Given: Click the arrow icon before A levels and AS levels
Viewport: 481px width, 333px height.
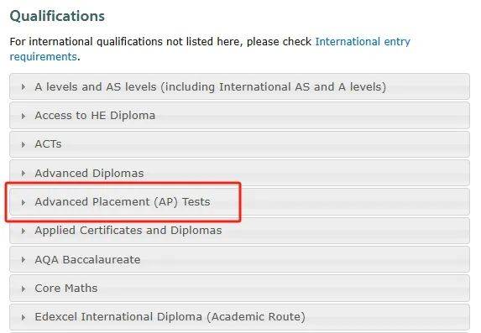Looking at the screenshot, I should [x=24, y=87].
